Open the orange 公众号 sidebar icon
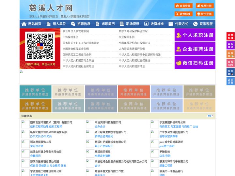Viewport: 235px width, 176px height. click(230, 54)
